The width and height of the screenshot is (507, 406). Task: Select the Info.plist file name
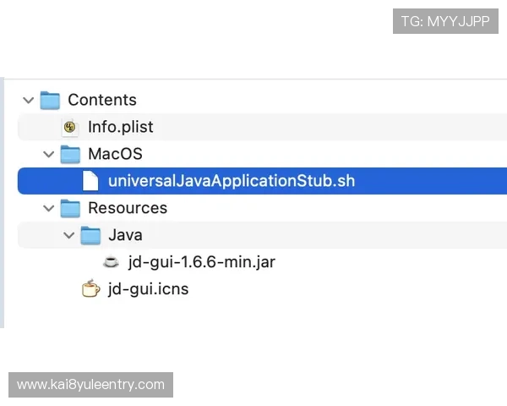pyautogui.click(x=121, y=127)
